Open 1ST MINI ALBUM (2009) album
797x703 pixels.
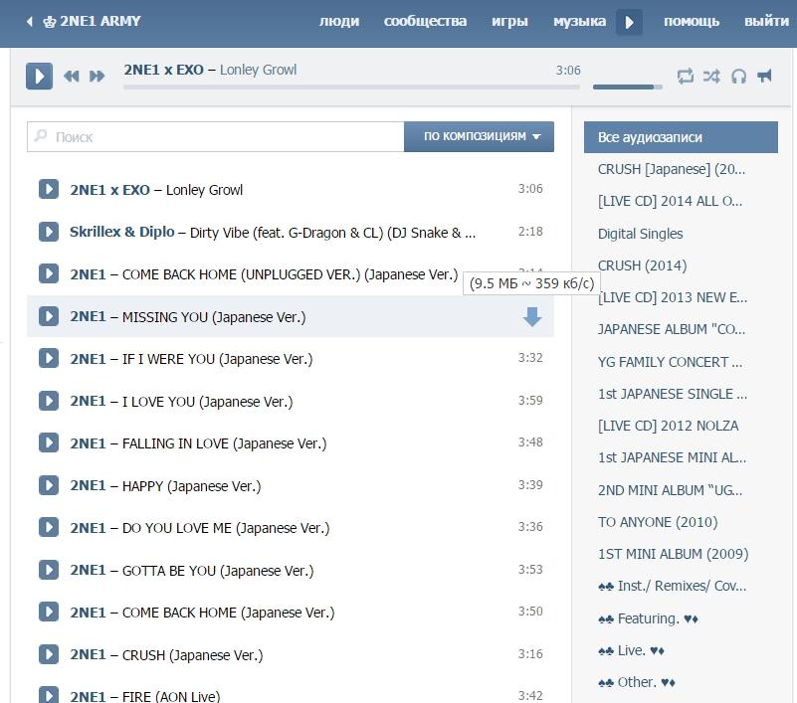673,554
